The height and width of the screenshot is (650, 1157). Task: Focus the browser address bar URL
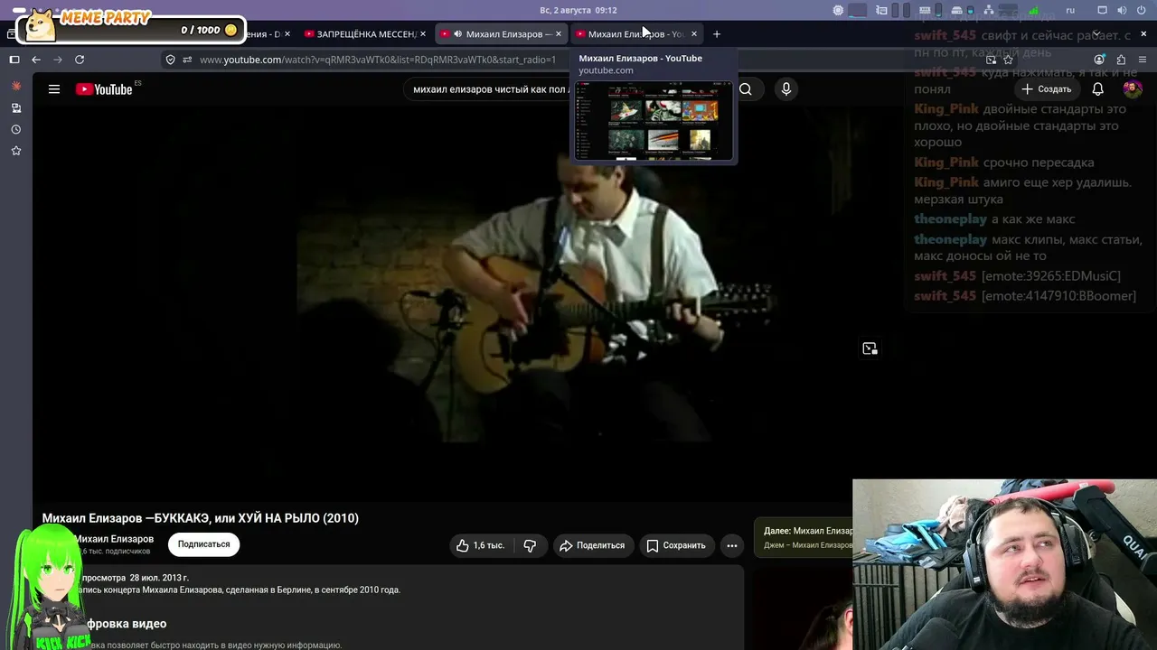point(378,60)
